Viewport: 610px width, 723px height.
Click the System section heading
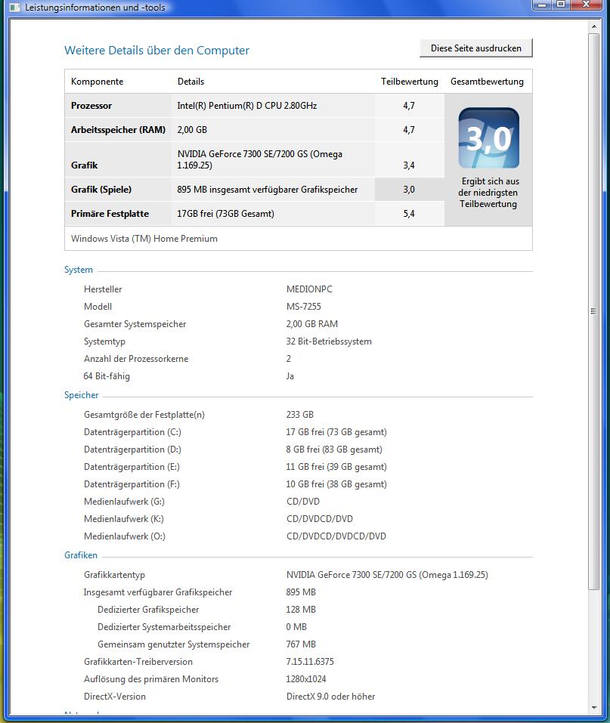pyautogui.click(x=79, y=270)
